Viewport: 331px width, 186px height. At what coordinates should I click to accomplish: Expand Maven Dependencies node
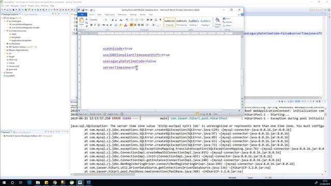5,50
